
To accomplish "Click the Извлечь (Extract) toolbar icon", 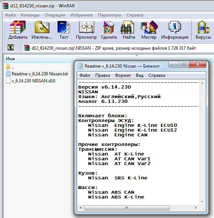I will (42, 30).
